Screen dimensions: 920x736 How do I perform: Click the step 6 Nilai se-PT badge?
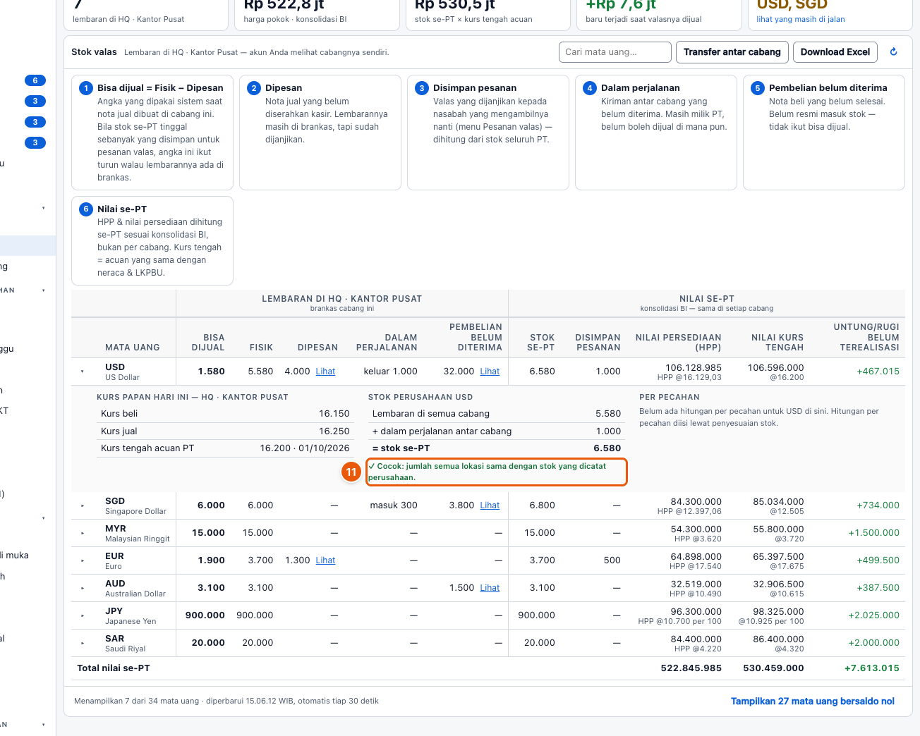point(86,209)
